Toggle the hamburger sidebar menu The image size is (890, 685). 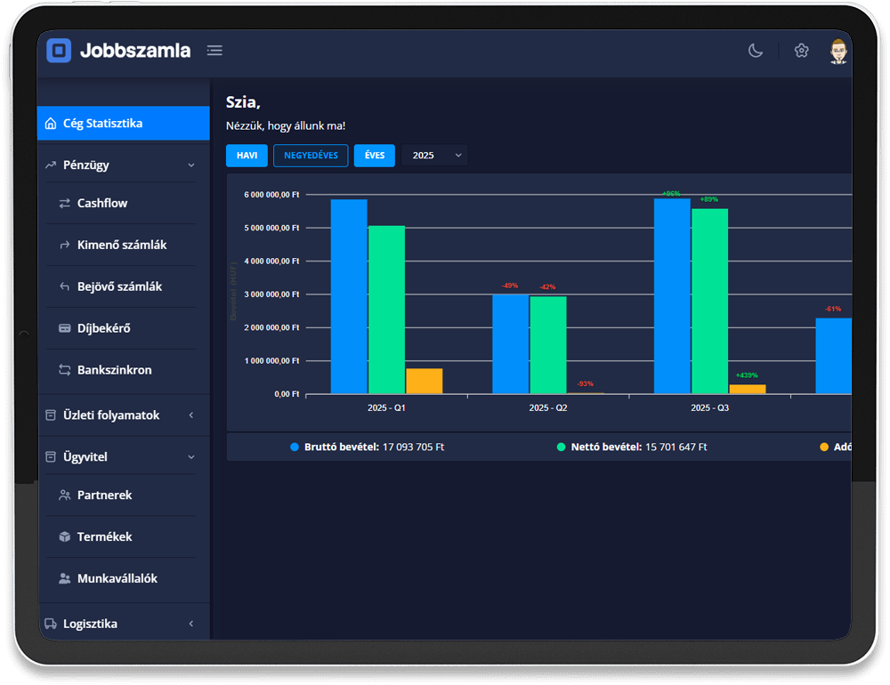tap(214, 51)
